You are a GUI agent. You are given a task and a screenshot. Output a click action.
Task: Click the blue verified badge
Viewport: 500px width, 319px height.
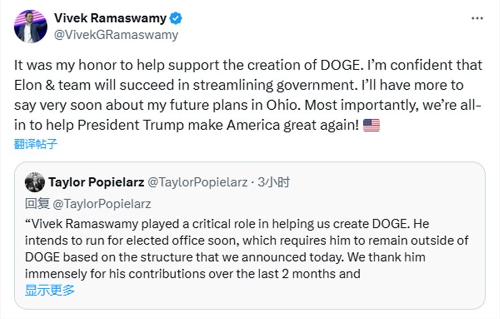point(176,18)
